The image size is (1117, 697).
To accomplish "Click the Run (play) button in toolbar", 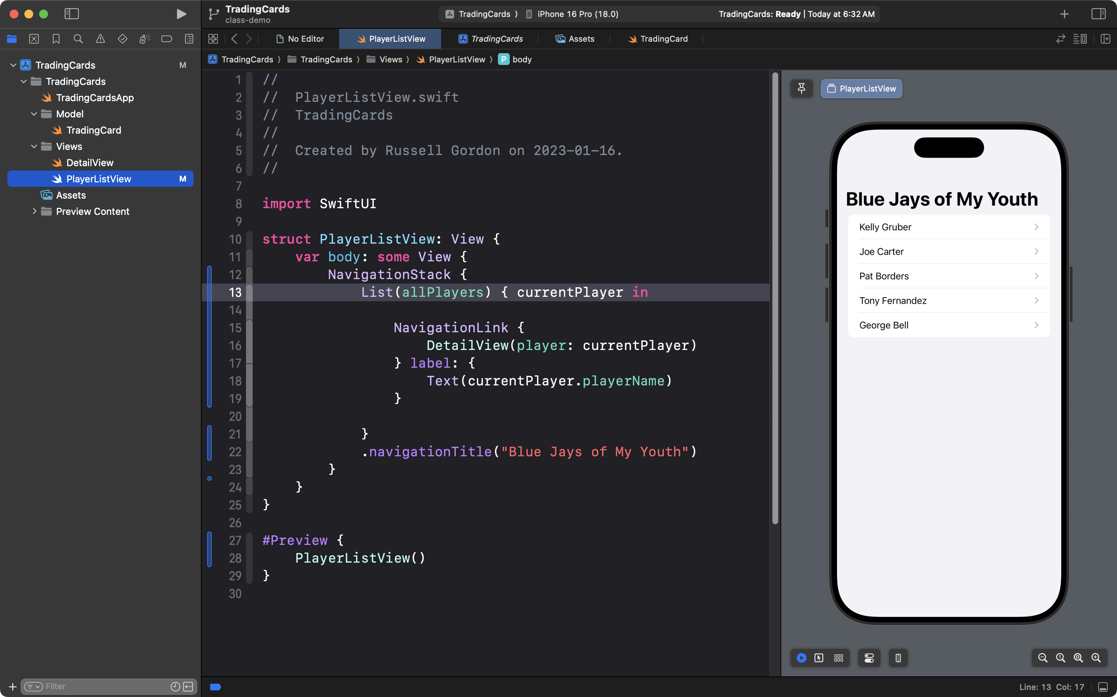I will point(181,14).
